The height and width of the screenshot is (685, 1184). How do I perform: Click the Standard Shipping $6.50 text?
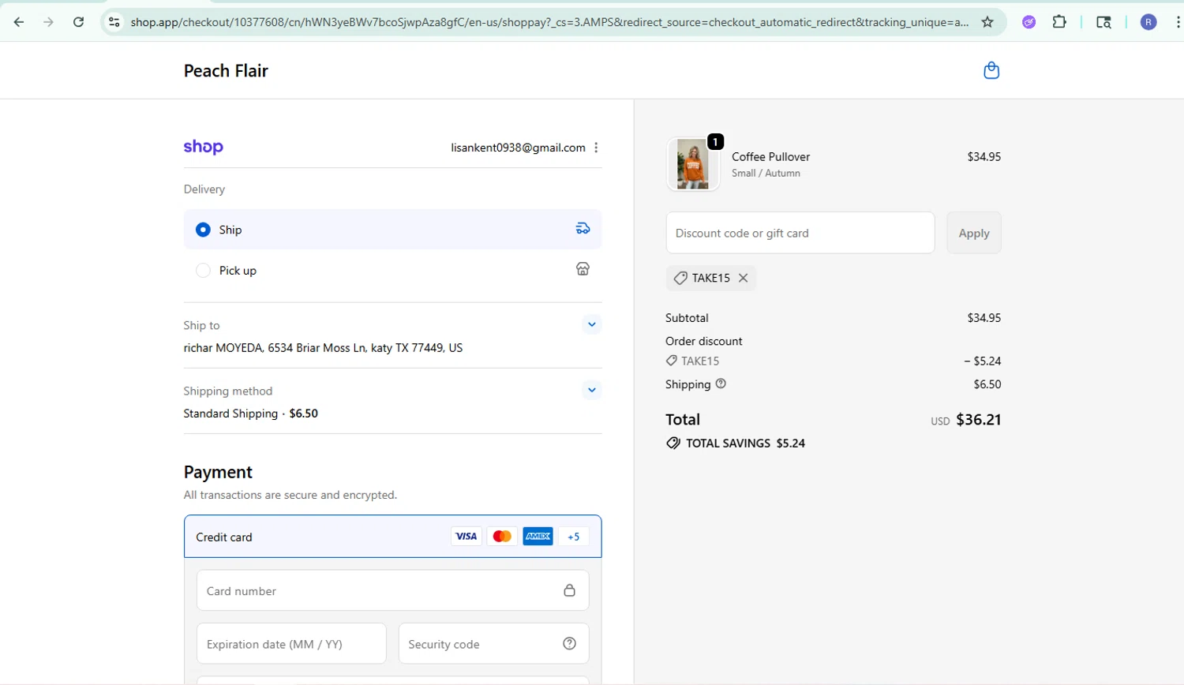pyautogui.click(x=250, y=414)
